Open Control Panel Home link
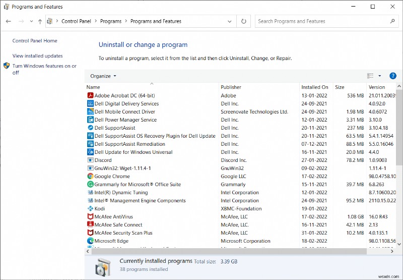 point(35,41)
